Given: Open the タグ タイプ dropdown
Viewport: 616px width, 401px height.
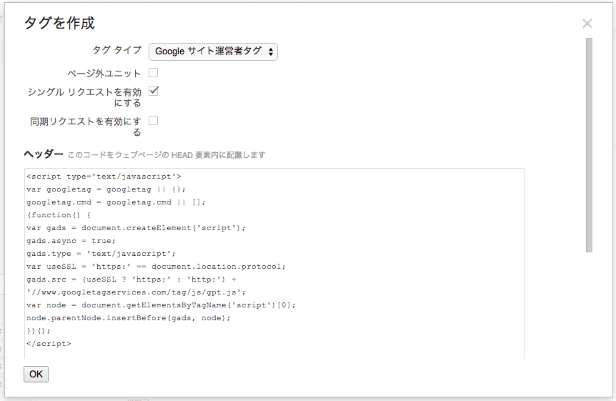Looking at the screenshot, I should coord(213,51).
